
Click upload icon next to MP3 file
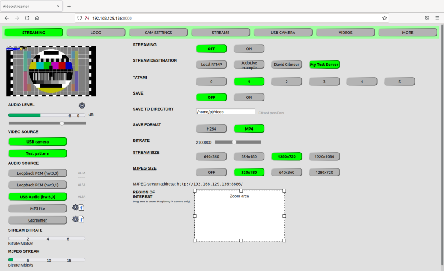click(81, 208)
